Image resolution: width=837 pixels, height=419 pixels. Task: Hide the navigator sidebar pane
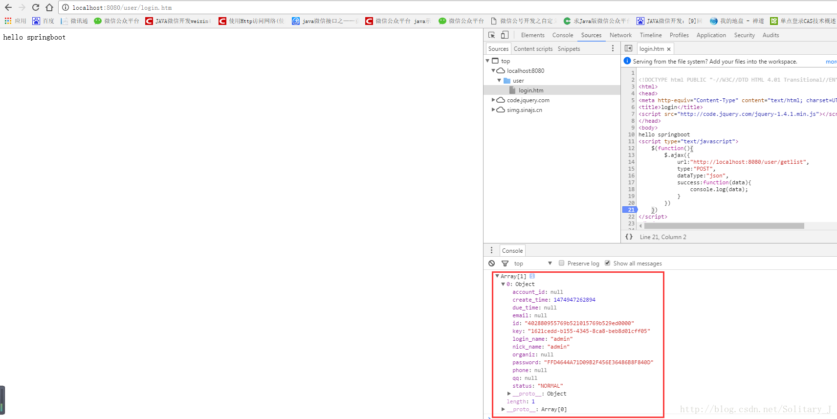(629, 48)
